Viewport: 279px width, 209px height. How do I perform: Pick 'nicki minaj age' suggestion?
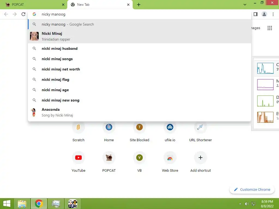tap(140, 90)
